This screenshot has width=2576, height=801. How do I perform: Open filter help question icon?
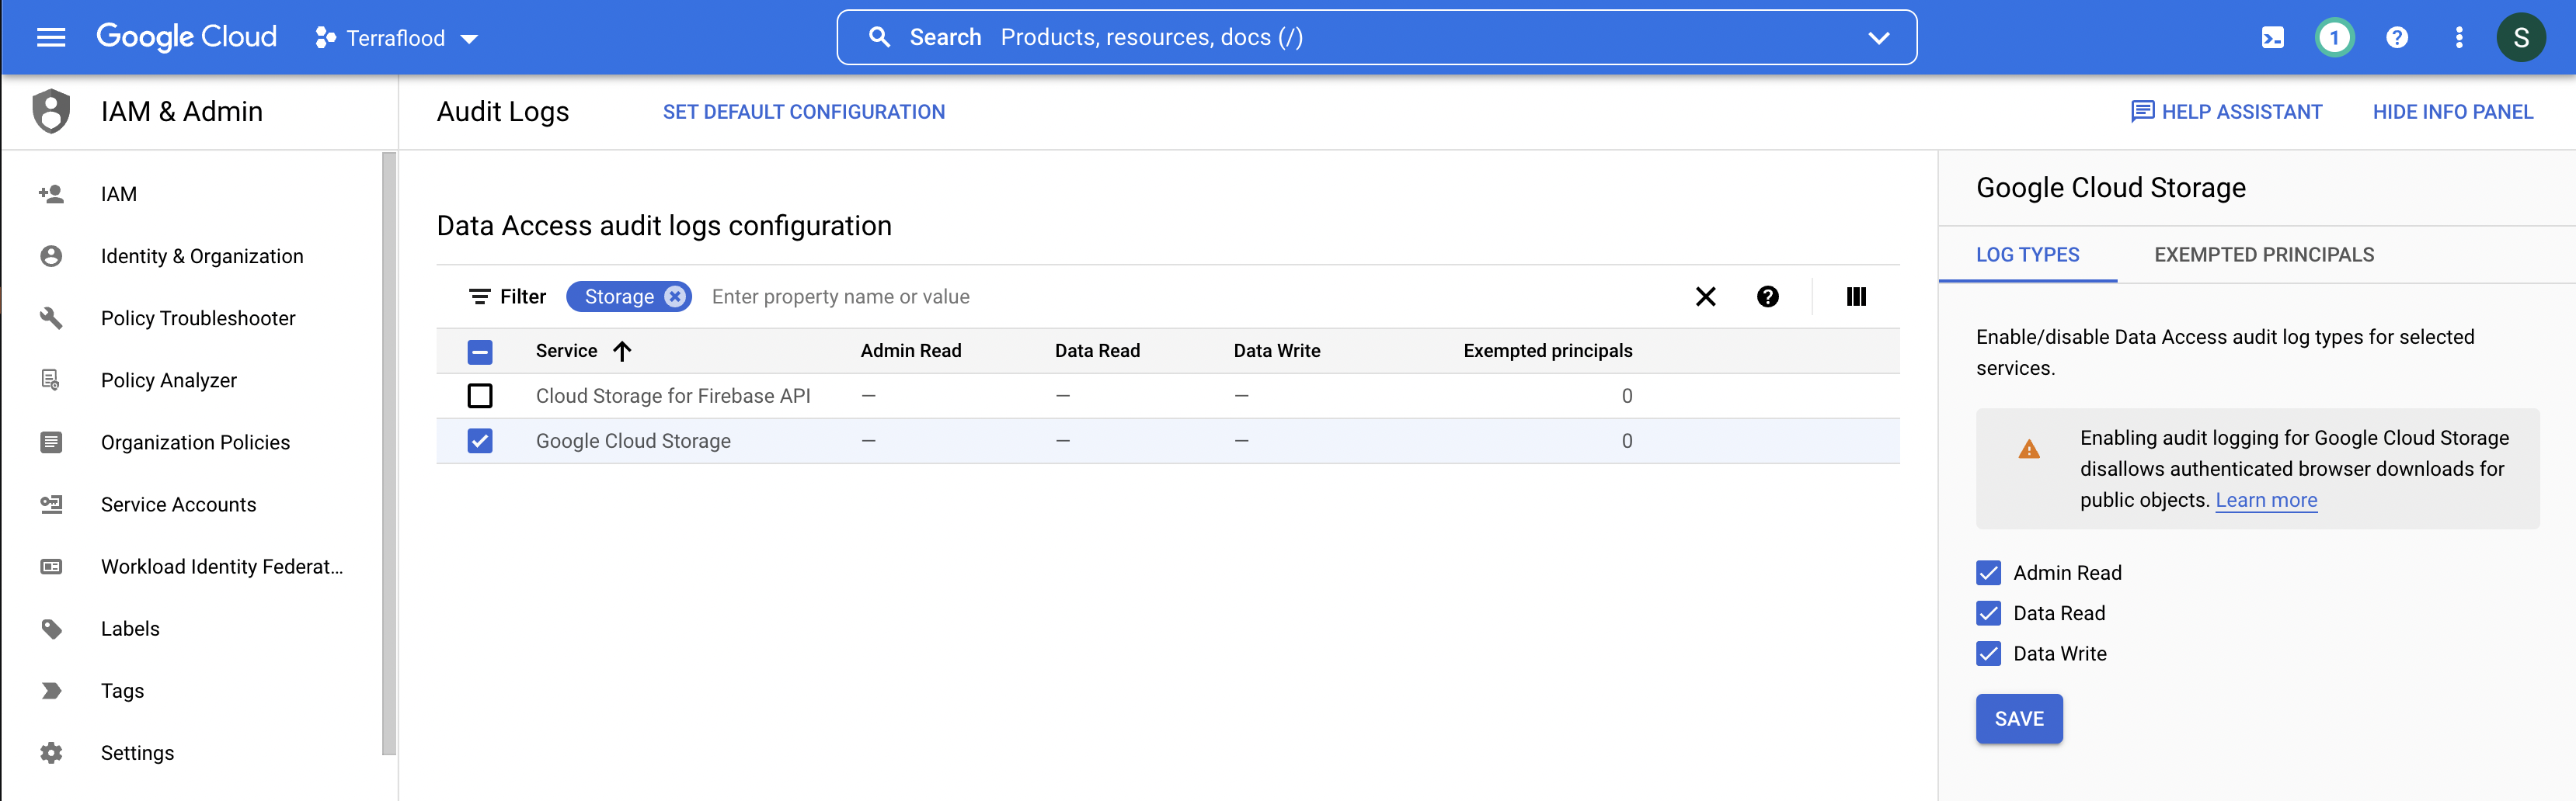coord(1767,296)
